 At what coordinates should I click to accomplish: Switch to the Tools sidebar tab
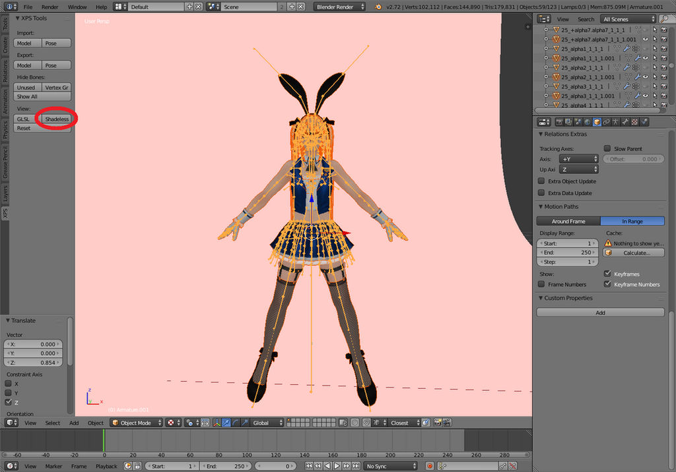(x=5, y=23)
